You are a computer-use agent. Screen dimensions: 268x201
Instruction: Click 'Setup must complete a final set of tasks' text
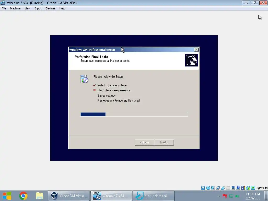[x=105, y=61]
